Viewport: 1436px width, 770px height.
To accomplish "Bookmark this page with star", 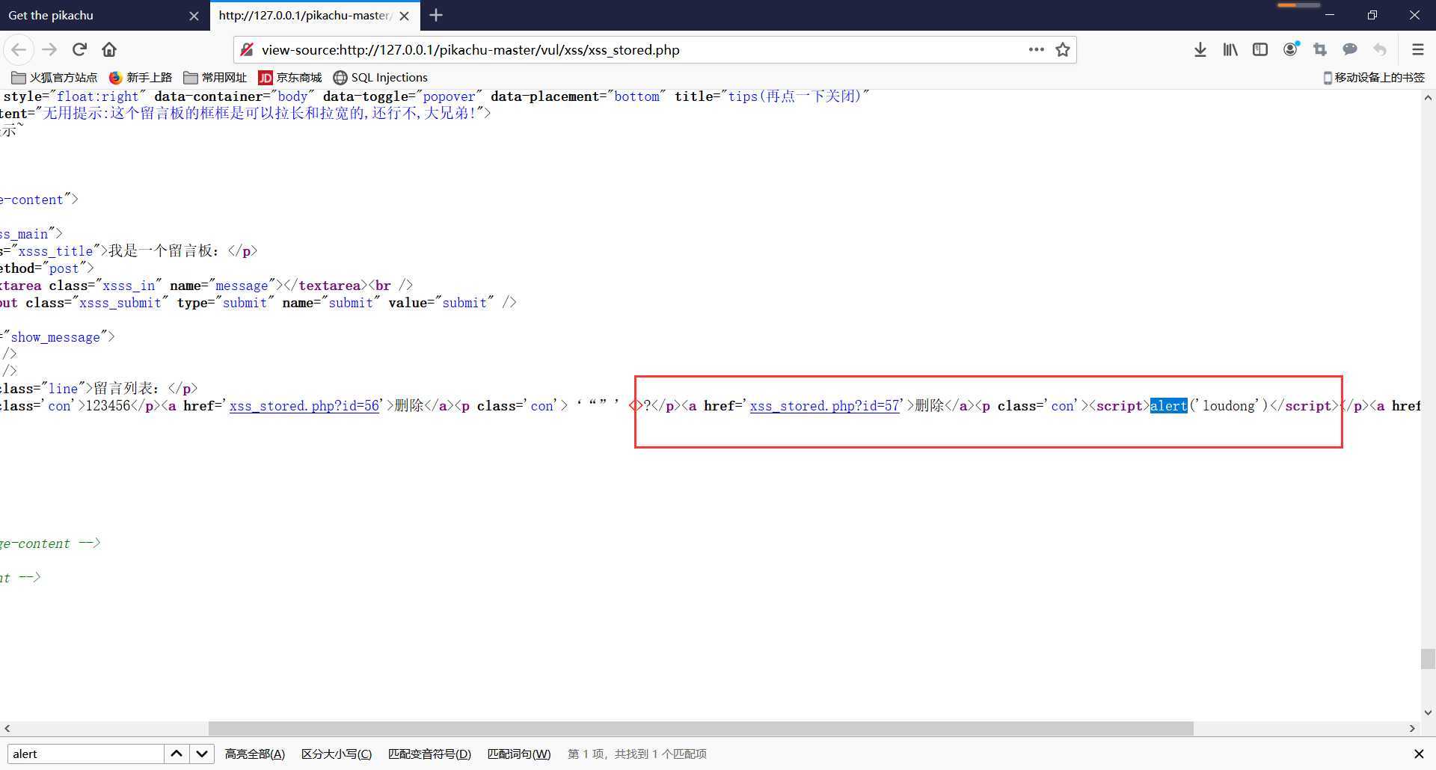I will coord(1062,50).
